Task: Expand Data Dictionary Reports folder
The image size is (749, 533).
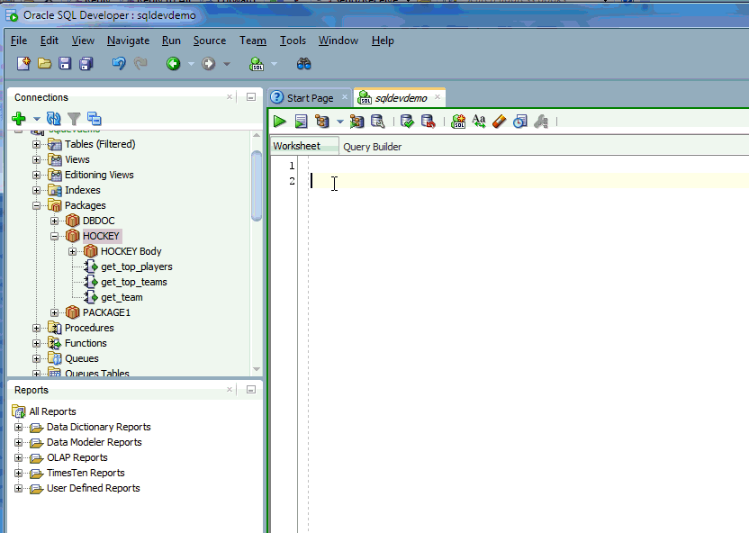Action: pos(18,427)
